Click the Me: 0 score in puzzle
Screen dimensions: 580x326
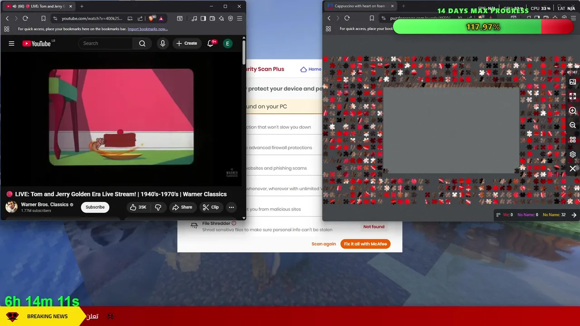[x=508, y=215]
